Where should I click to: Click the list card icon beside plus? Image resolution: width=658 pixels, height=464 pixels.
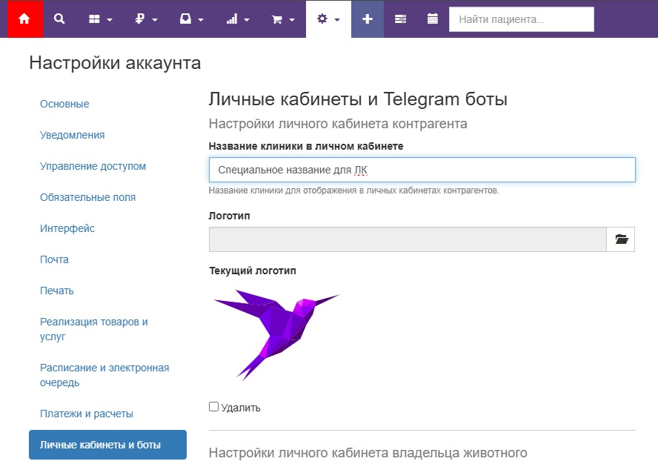click(x=400, y=19)
